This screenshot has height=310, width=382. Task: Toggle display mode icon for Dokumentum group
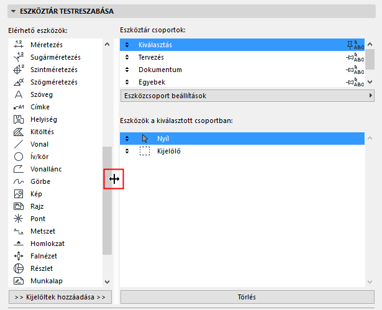tap(355, 70)
